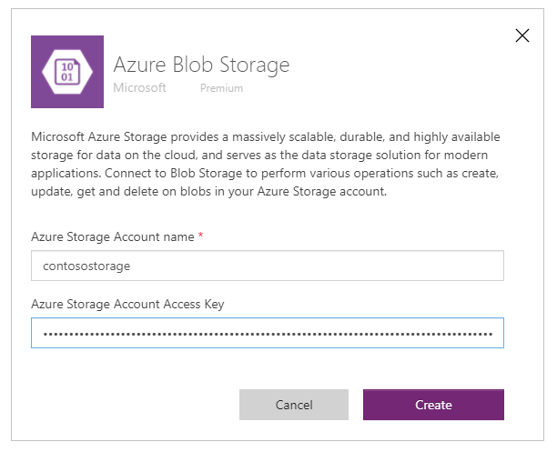Click the binary 10 01 file glyph
This screenshot has width=557, height=452.
(67, 72)
